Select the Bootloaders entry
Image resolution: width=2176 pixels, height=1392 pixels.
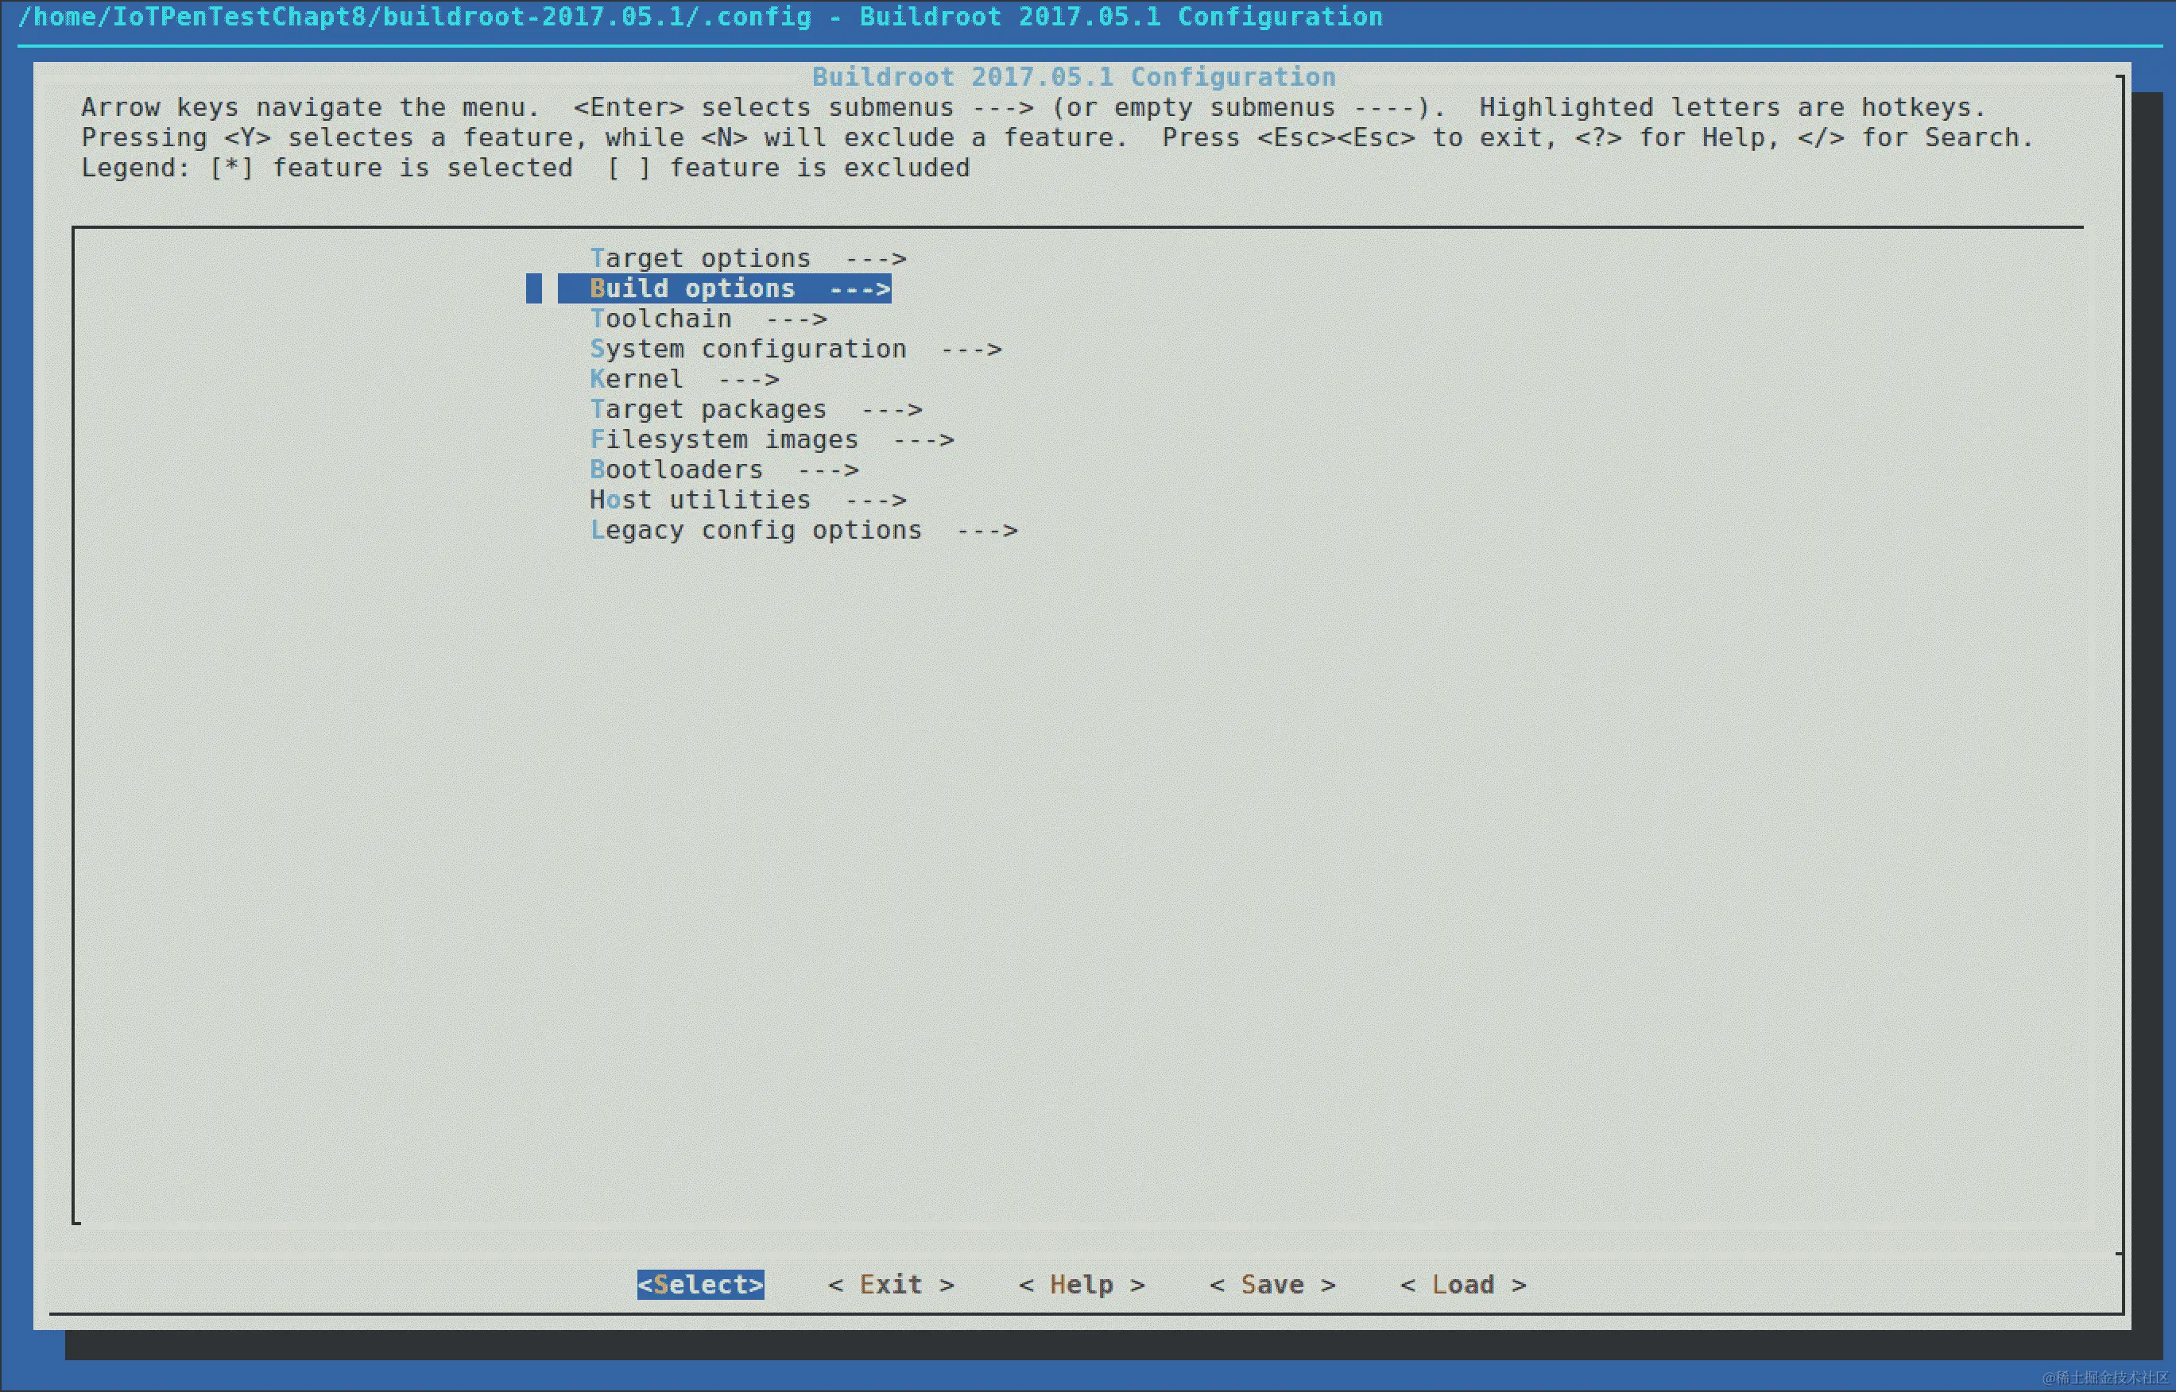pyautogui.click(x=724, y=470)
